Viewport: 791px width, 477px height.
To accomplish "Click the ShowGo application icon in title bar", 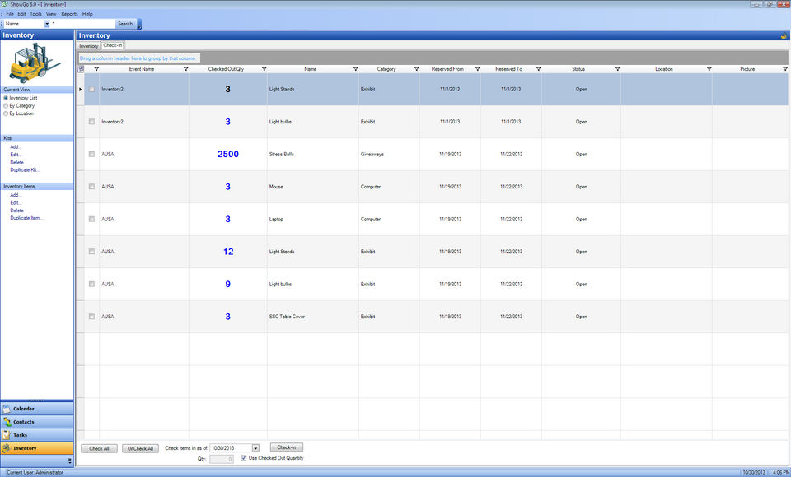I will 5,4.
